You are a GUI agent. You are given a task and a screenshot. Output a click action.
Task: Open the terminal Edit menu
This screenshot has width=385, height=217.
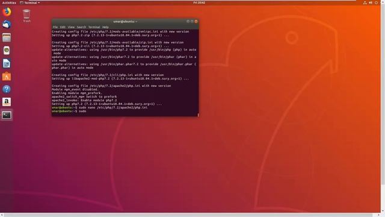[x=63, y=27]
